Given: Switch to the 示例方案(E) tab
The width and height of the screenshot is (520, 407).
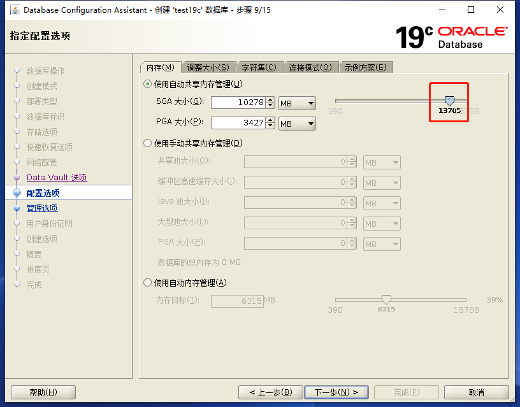Looking at the screenshot, I should pos(366,68).
